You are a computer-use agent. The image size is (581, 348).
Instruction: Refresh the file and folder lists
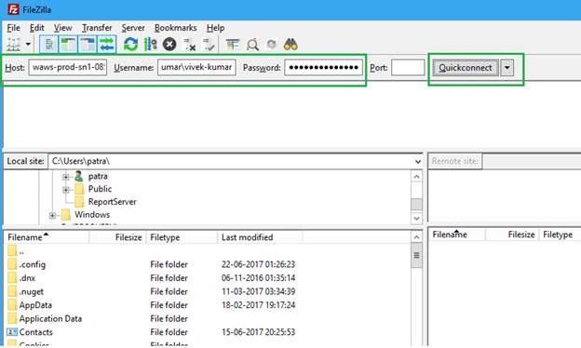[x=130, y=45]
